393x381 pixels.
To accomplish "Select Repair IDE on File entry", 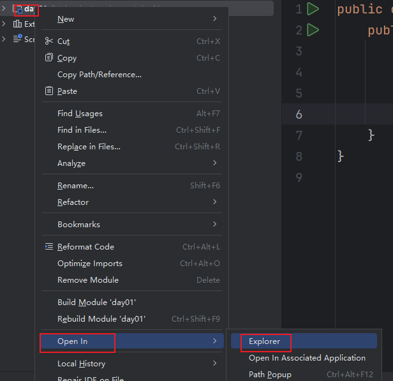I will (131, 378).
